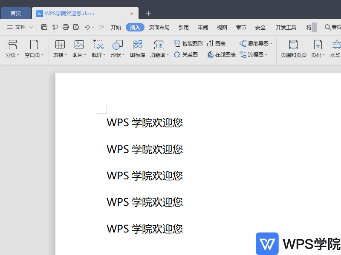Image resolution: width=341 pixels, height=255 pixels.
Task: Expand the 页码 dropdown arrow
Action: (324, 55)
